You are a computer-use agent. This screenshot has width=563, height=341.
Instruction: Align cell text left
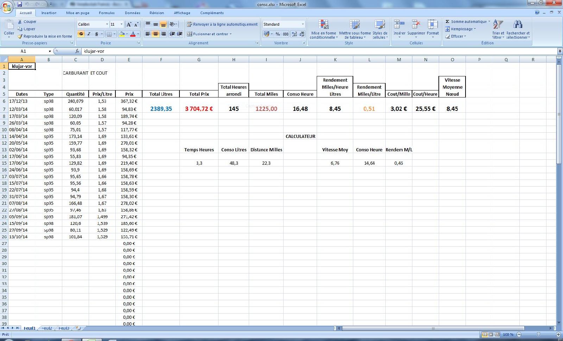pyautogui.click(x=148, y=34)
